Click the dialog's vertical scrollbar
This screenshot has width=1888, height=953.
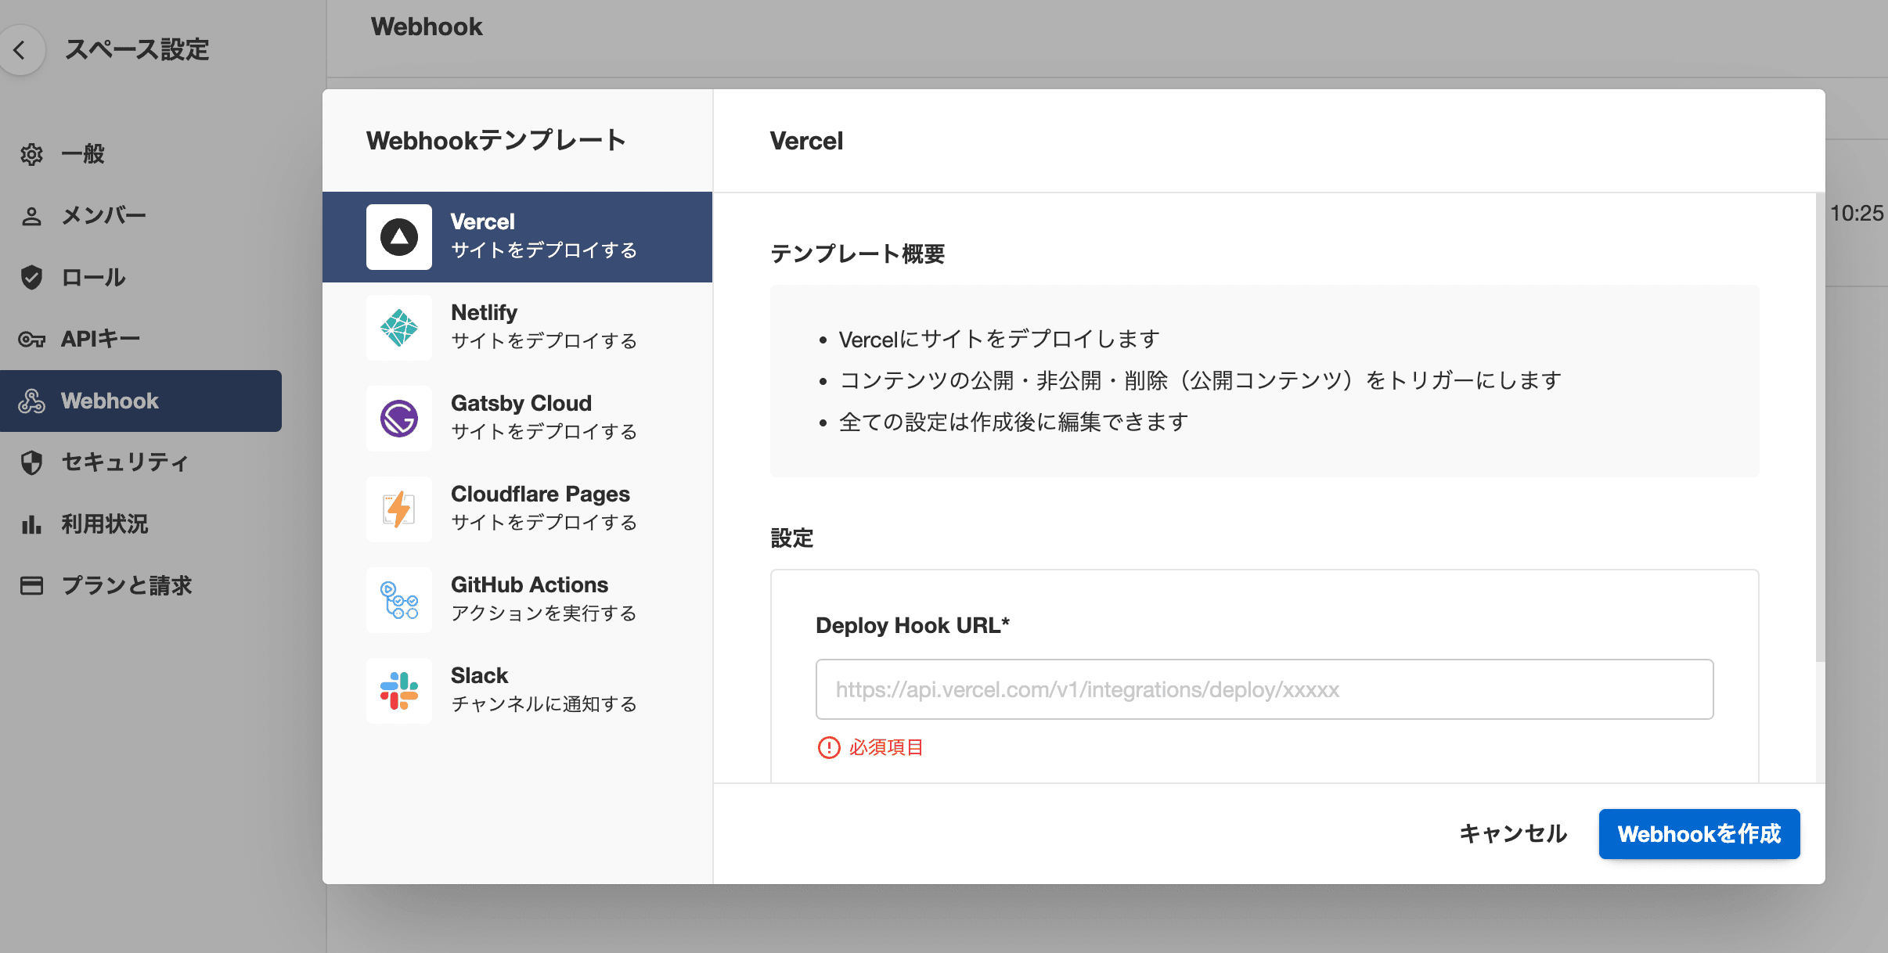pyautogui.click(x=1820, y=426)
